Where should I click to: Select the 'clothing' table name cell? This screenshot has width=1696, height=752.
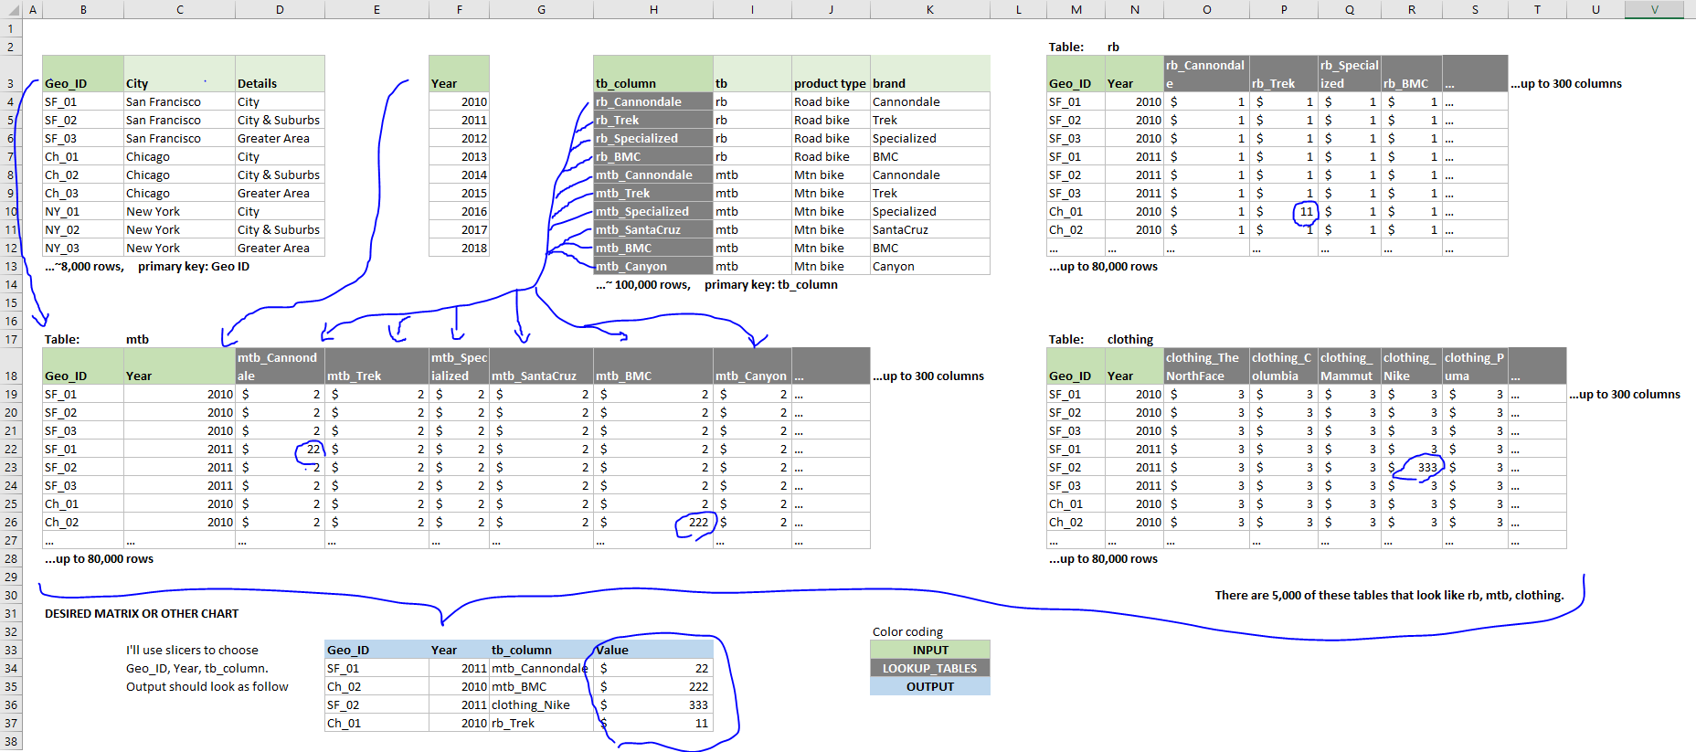point(1134,339)
